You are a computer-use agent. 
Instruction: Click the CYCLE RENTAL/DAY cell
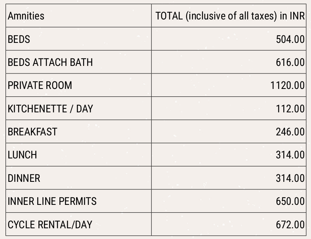50,225
